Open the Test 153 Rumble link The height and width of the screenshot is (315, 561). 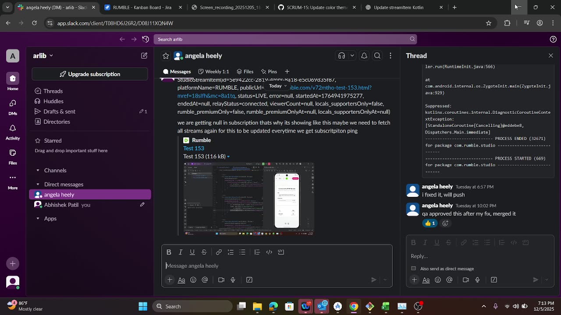(x=193, y=148)
